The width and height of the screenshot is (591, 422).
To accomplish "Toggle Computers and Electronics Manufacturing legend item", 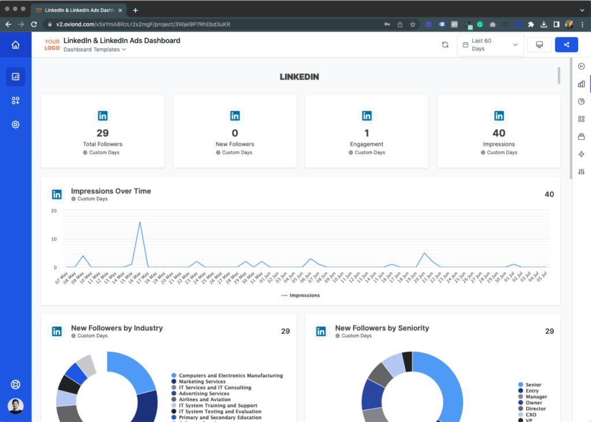I will (x=227, y=376).
